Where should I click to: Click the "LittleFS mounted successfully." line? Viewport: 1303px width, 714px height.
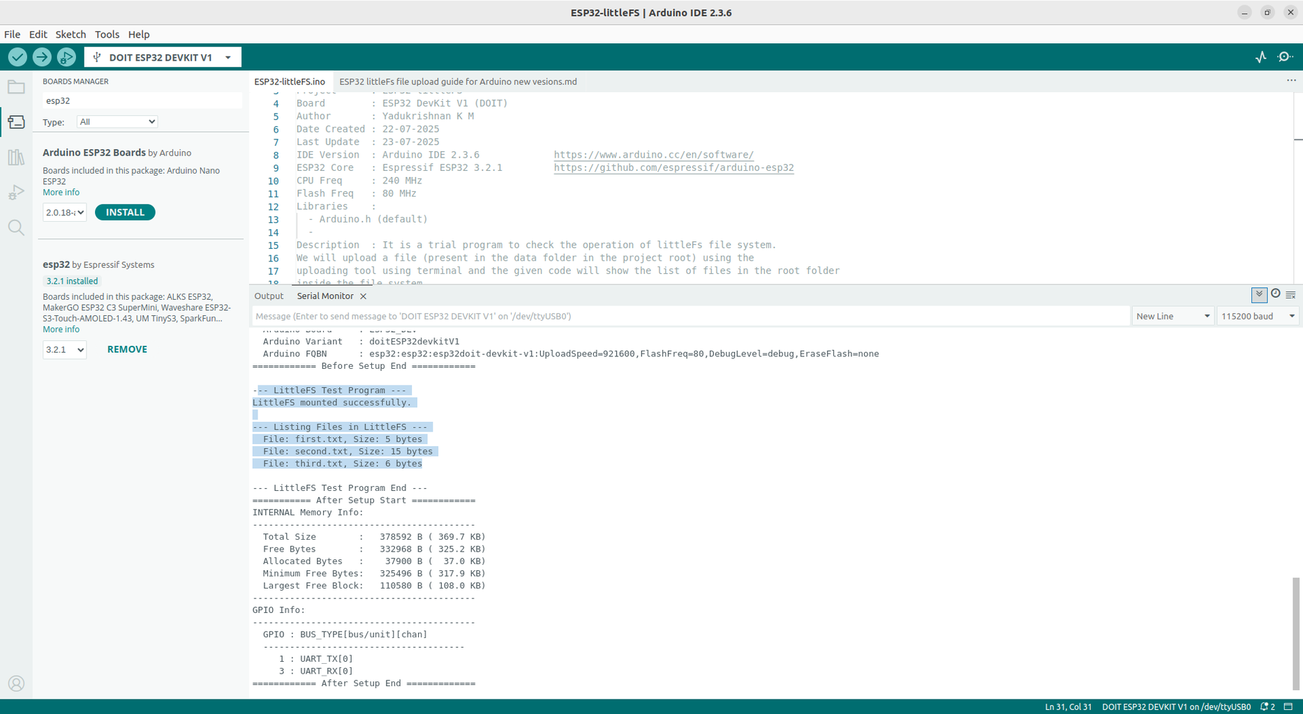pos(332,402)
